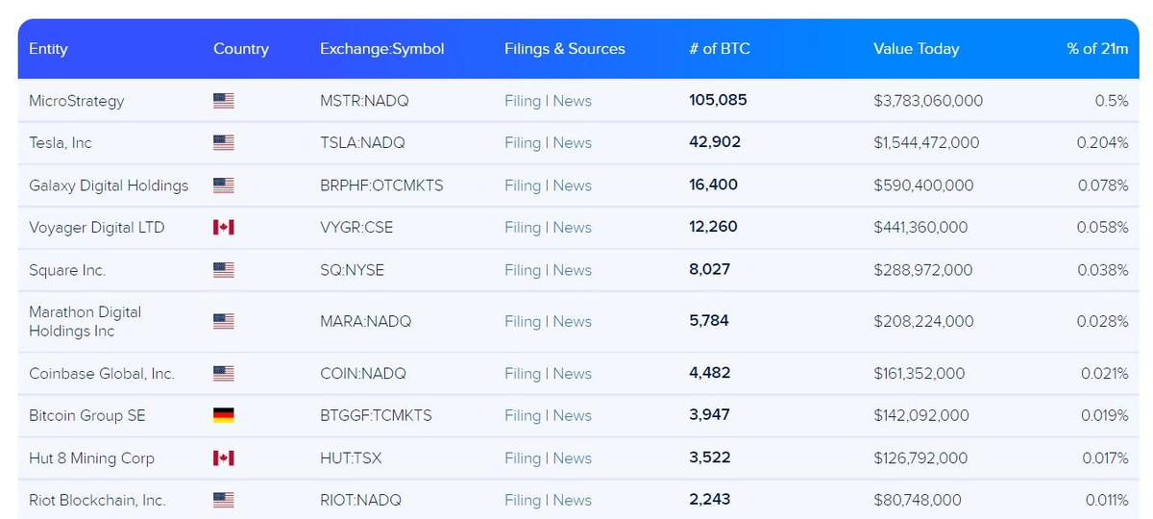Screen dimensions: 1153x519
Task: Click the 2,243 BTC amount
Action: [x=710, y=499]
